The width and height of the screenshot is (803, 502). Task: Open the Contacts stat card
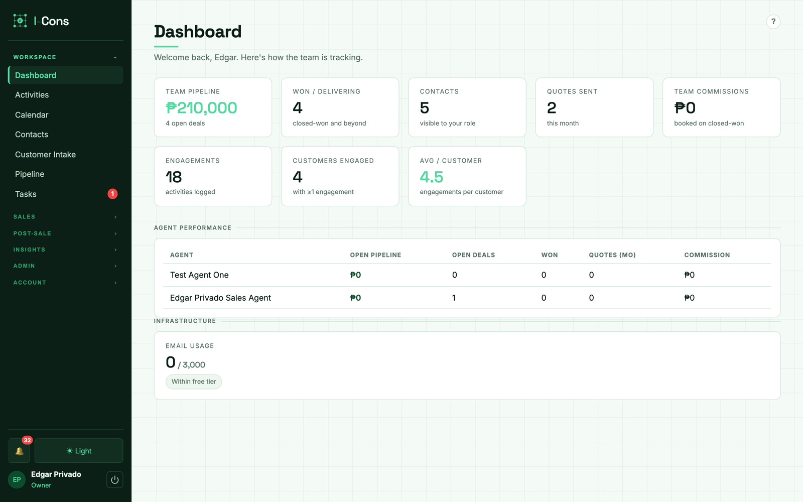pos(467,107)
